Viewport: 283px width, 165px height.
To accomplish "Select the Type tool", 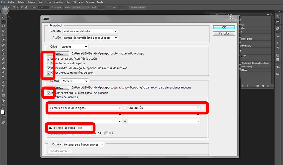I will 3,86.
